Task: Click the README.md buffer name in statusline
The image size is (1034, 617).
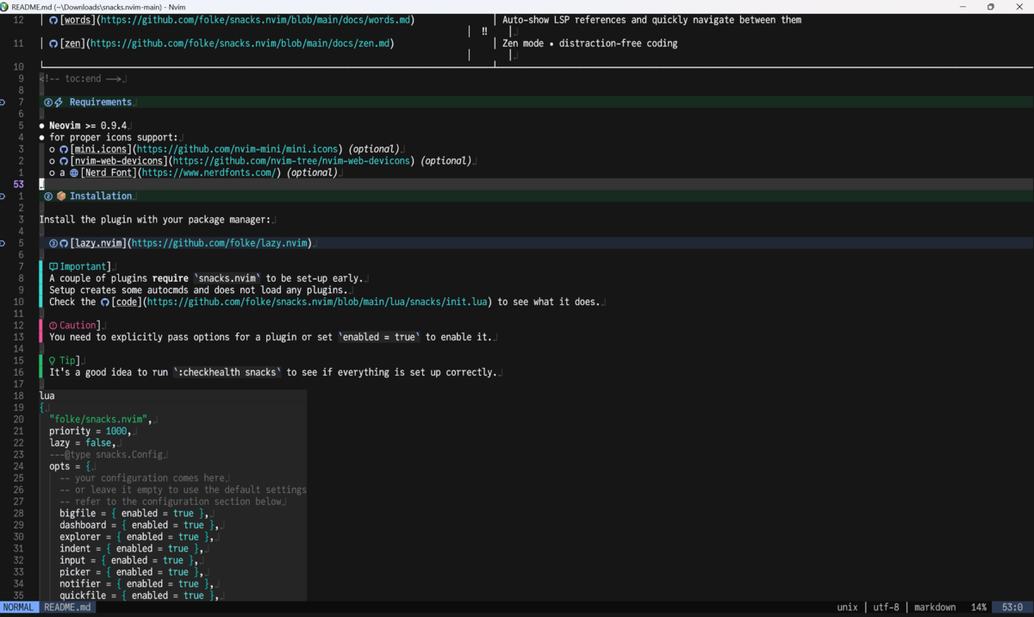Action: pos(67,608)
